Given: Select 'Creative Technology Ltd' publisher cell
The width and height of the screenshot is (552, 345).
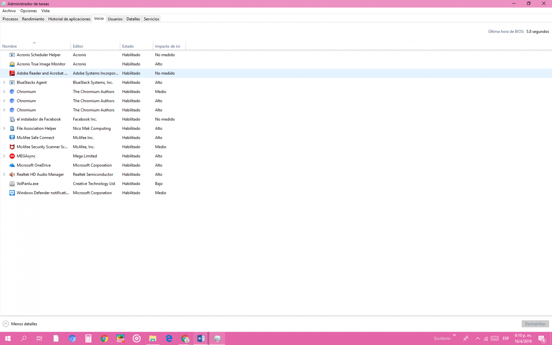Looking at the screenshot, I should pos(94,184).
